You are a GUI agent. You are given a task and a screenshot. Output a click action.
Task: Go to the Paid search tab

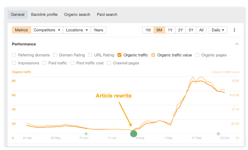(x=107, y=14)
